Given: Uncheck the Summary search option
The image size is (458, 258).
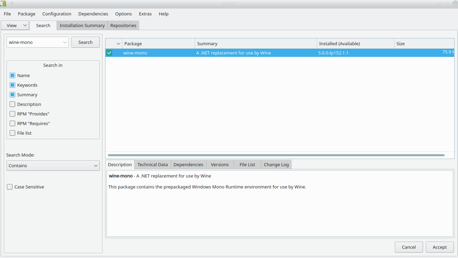Looking at the screenshot, I should [x=12, y=95].
